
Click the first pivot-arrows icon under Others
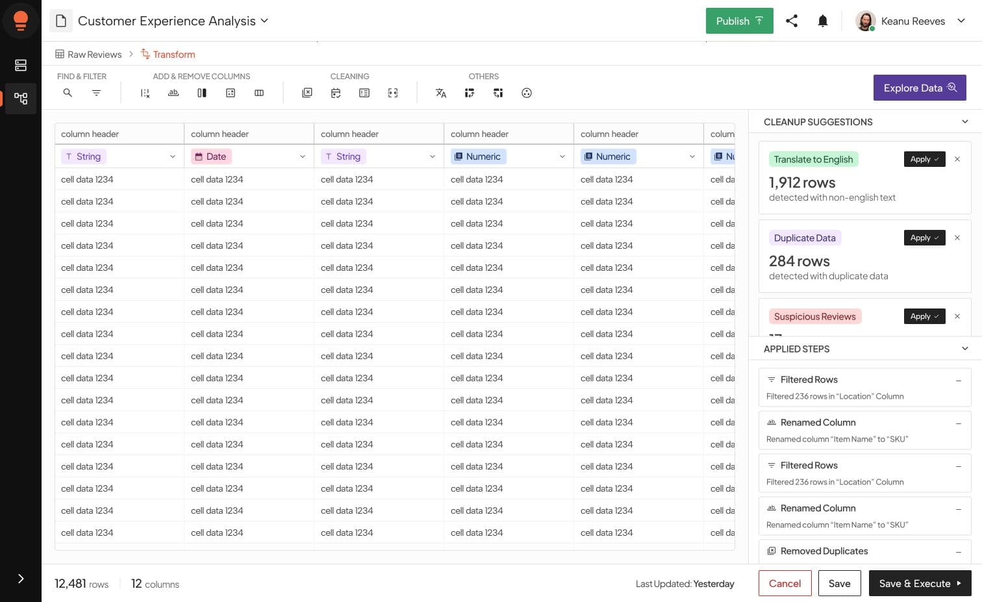coord(470,93)
